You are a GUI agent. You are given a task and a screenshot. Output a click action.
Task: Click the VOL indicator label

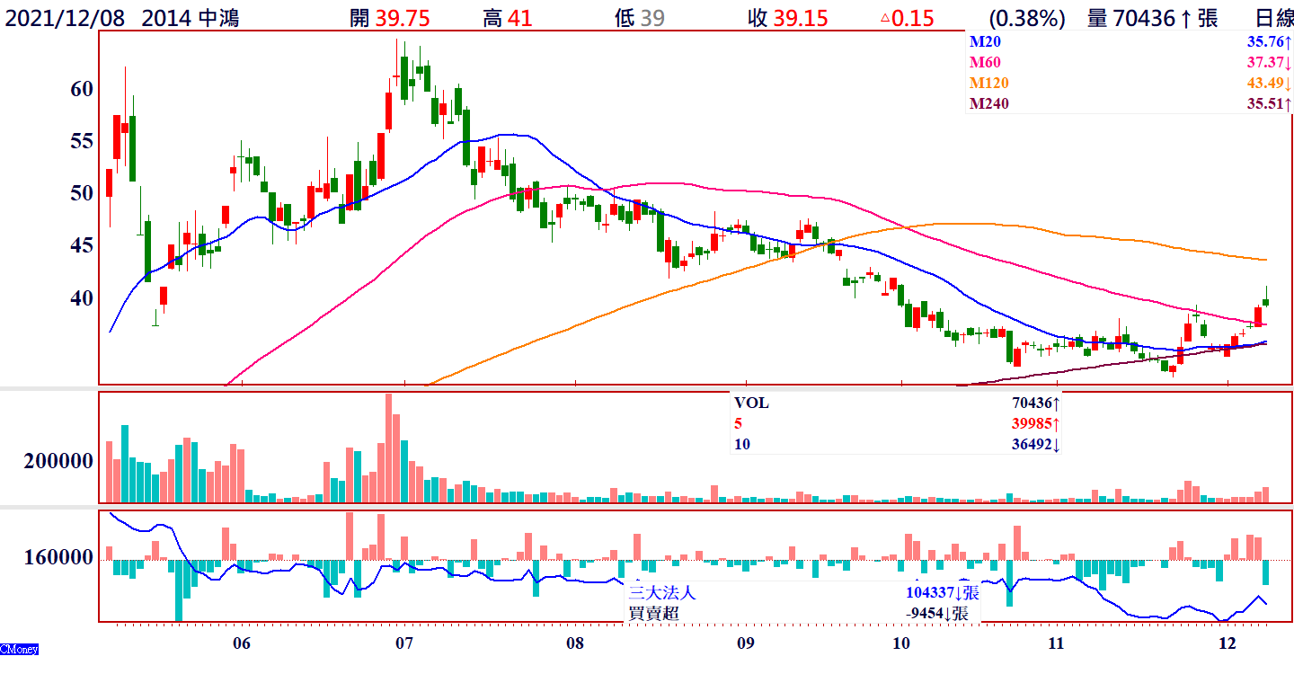click(751, 404)
